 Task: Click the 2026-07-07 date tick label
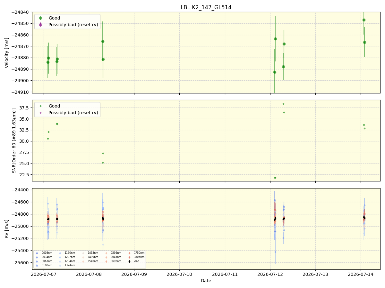(44, 274)
